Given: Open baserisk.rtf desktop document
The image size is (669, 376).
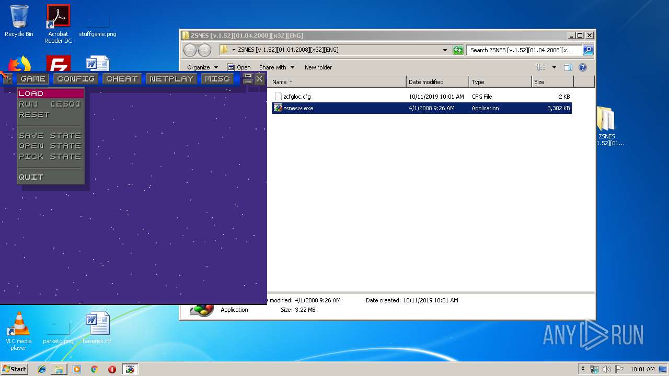Looking at the screenshot, I should 97,328.
